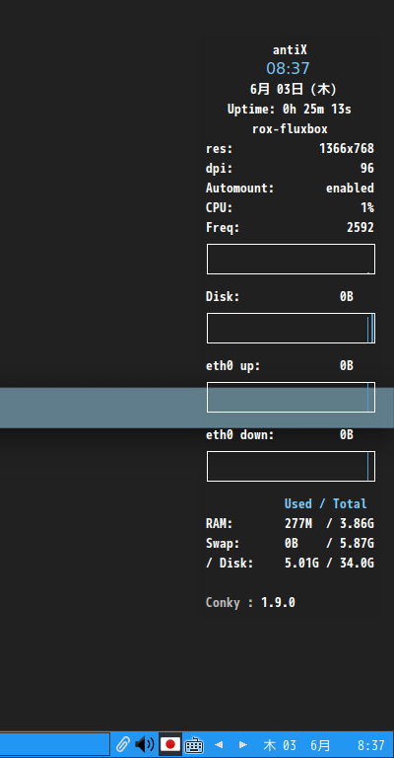
Task: Click the res: 1366x768 value
Action: [x=347, y=148]
